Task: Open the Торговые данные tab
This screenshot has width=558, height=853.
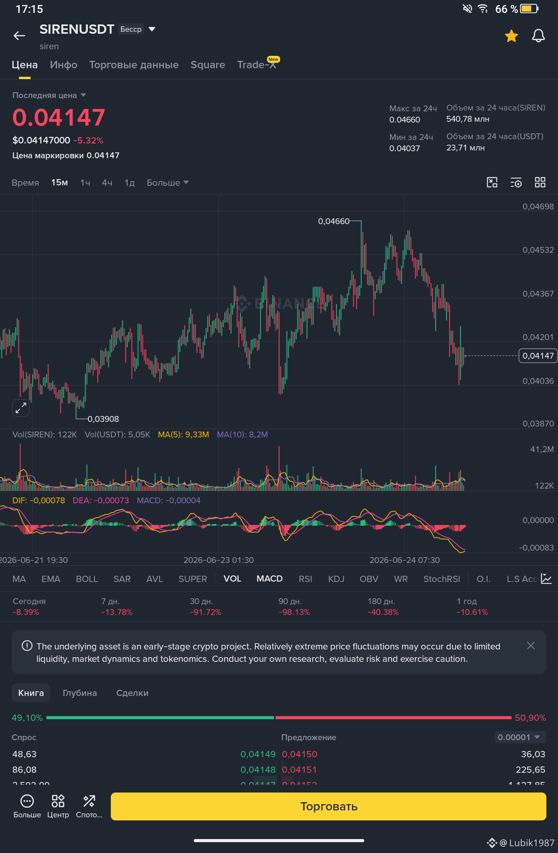Action: point(134,65)
